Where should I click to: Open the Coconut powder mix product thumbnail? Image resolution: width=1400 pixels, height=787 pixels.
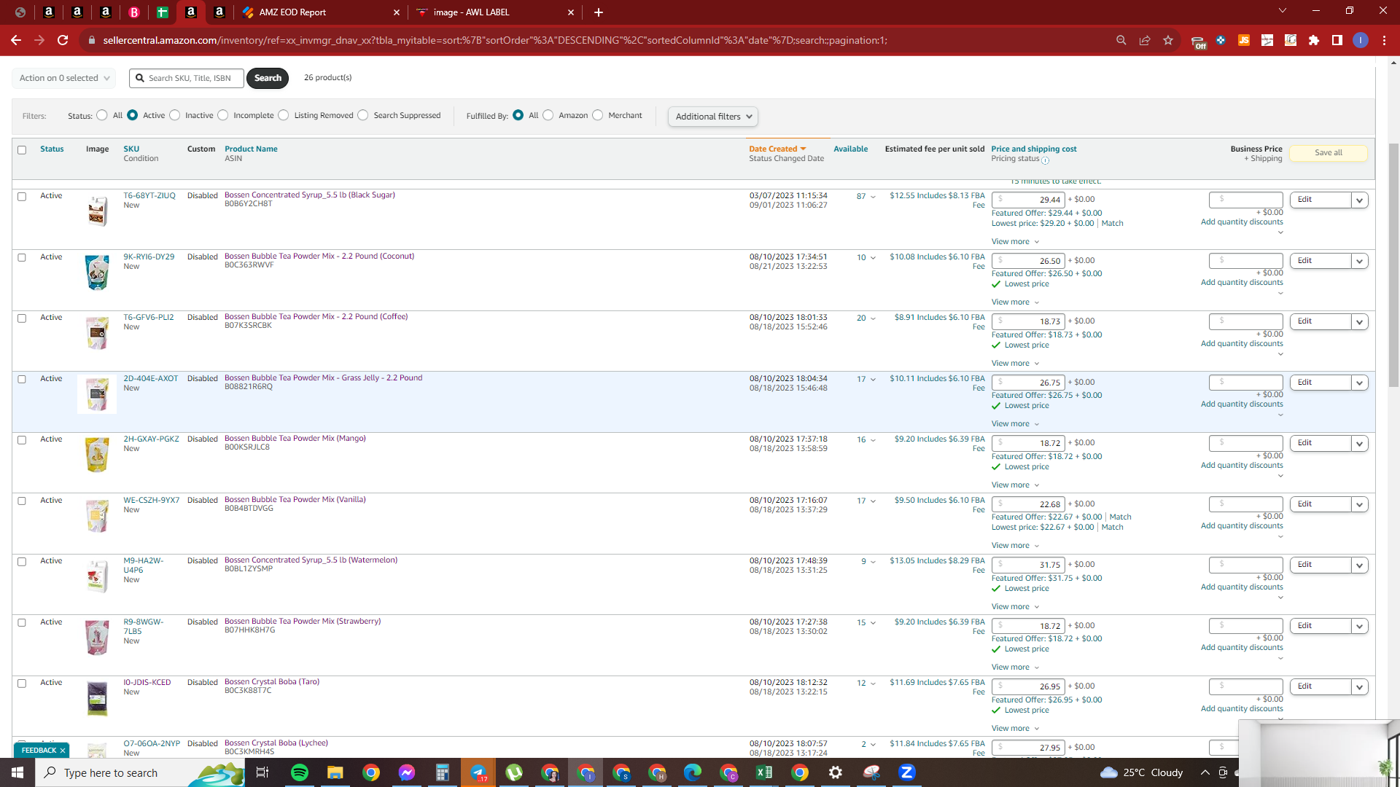pos(97,273)
